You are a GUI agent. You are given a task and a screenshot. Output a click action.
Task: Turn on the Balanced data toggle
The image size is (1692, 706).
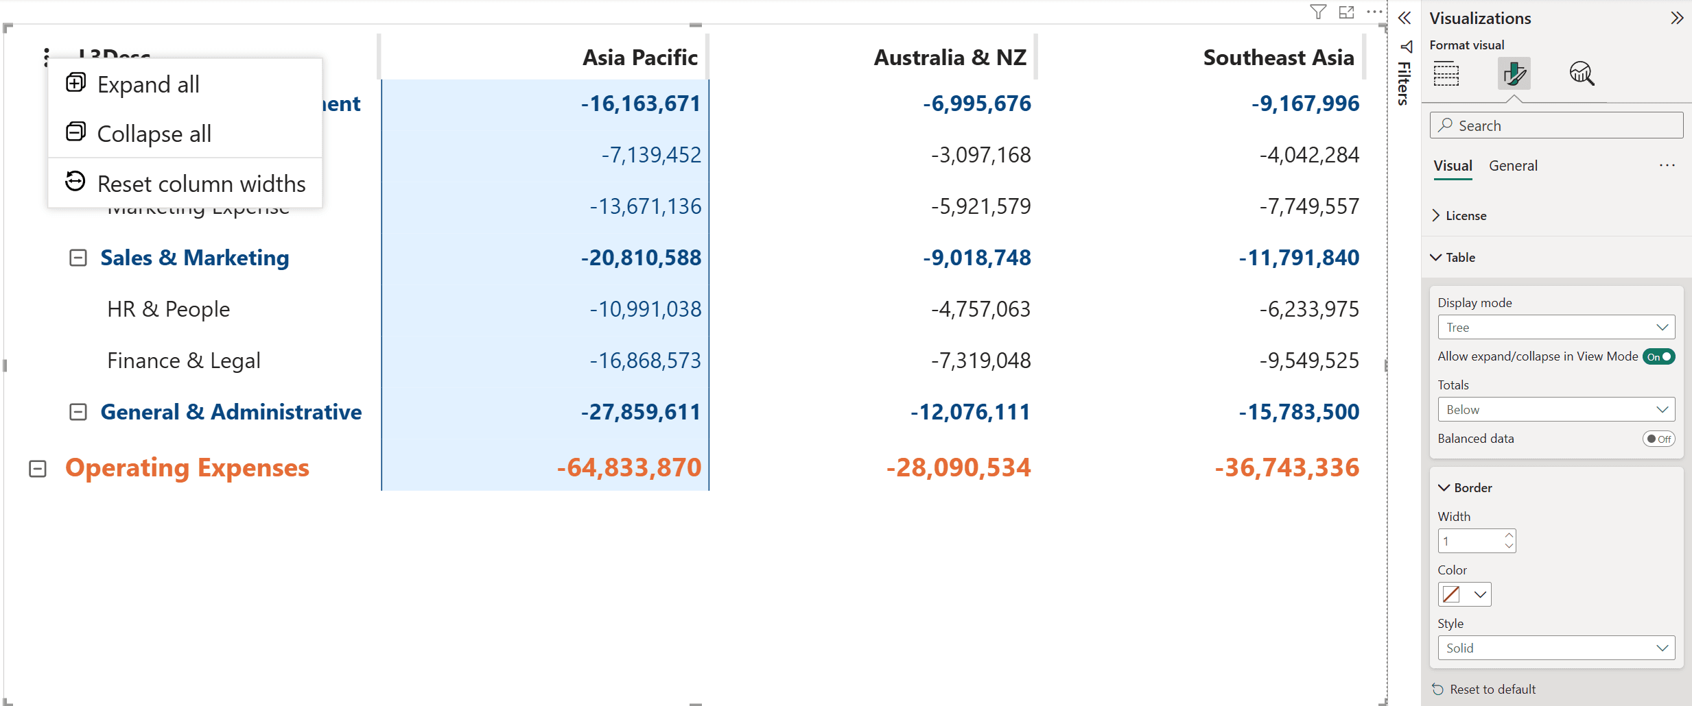pyautogui.click(x=1658, y=439)
